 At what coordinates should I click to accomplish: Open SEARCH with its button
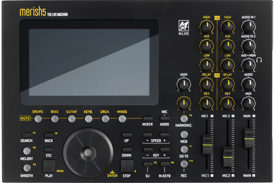[27, 135]
